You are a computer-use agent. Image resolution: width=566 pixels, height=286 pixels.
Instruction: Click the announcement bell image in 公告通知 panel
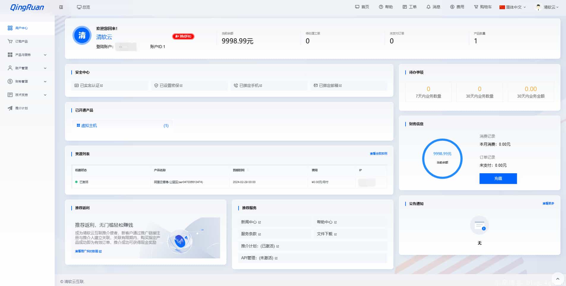(479, 225)
